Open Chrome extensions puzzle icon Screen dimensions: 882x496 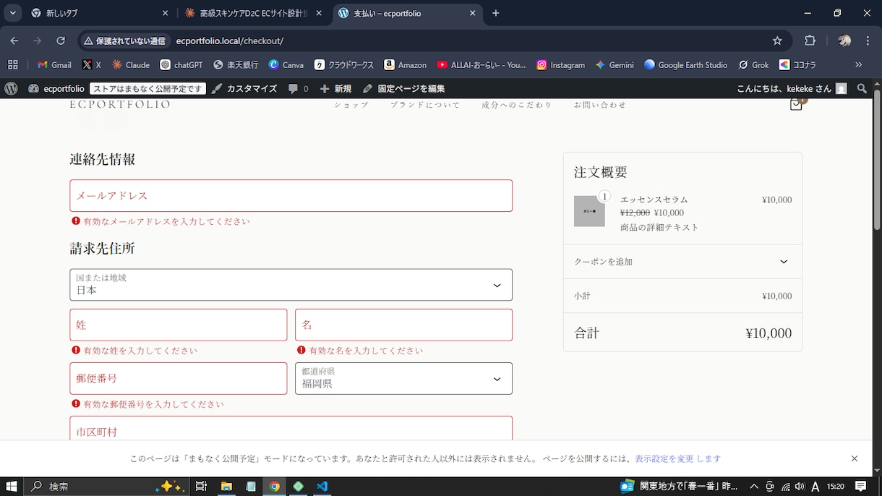click(810, 41)
